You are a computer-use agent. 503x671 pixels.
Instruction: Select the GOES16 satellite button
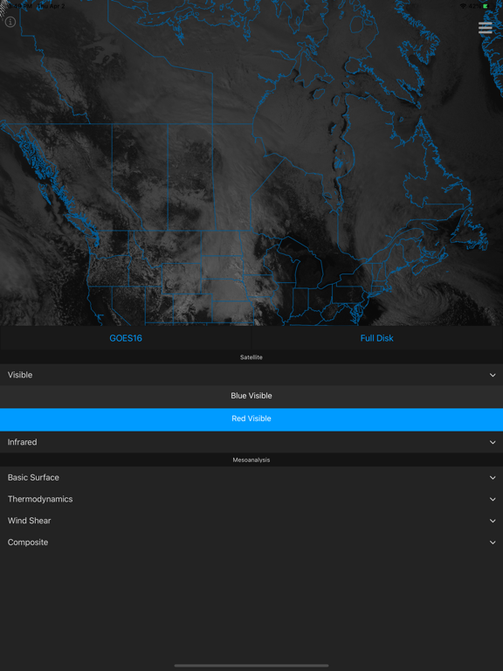[126, 338]
